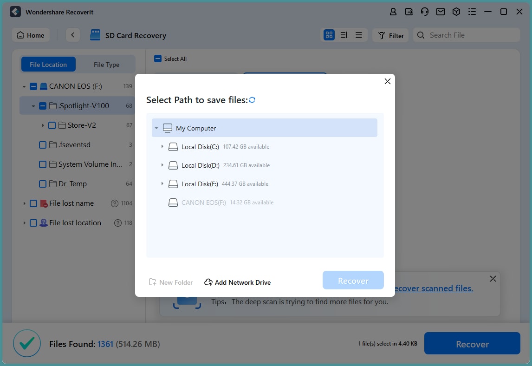Open the title bar list menu icon
The width and height of the screenshot is (532, 366).
pos(472,12)
